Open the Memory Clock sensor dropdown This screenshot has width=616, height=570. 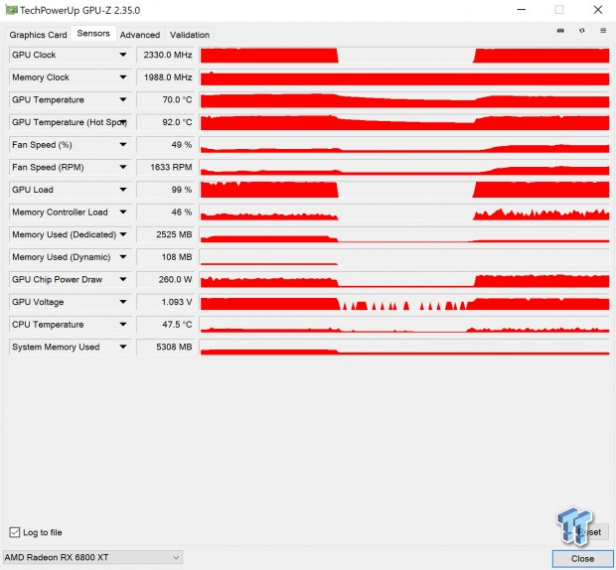click(123, 76)
